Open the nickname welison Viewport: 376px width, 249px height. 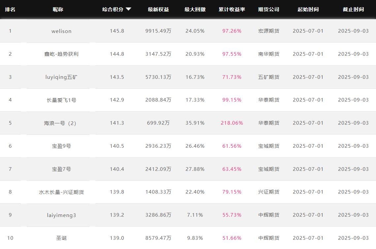[x=61, y=31]
